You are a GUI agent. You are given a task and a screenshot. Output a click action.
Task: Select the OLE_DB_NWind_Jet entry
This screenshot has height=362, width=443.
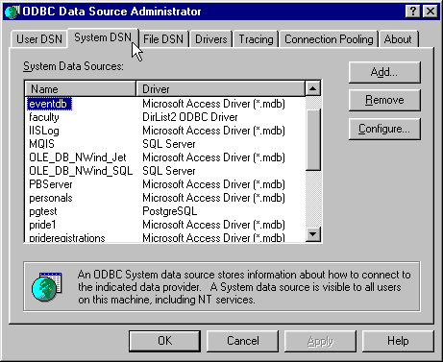tap(78, 157)
